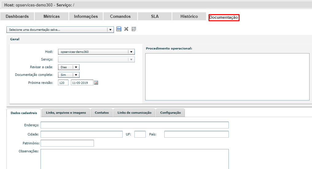Switch to the Dashboards tab
Screen dimensions: 312x169
pos(17,17)
